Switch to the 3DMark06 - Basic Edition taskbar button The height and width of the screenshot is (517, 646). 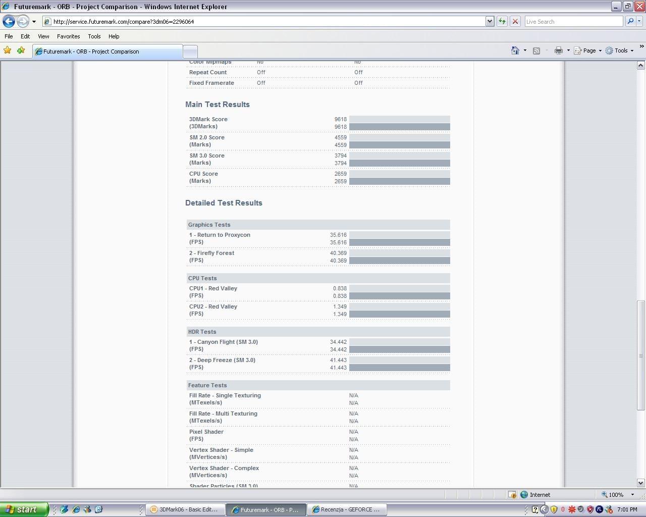tap(185, 509)
